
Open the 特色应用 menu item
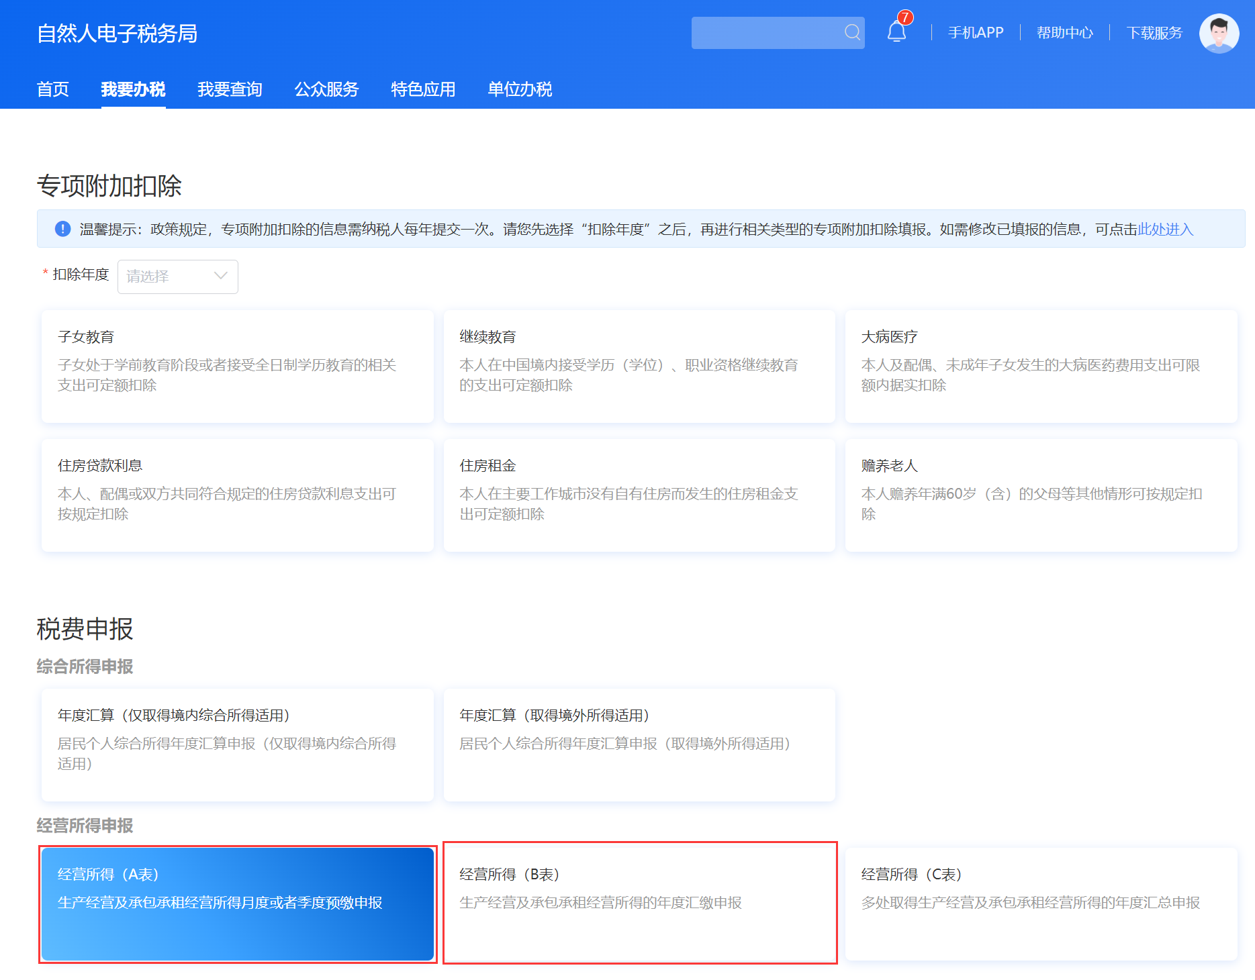tap(422, 89)
